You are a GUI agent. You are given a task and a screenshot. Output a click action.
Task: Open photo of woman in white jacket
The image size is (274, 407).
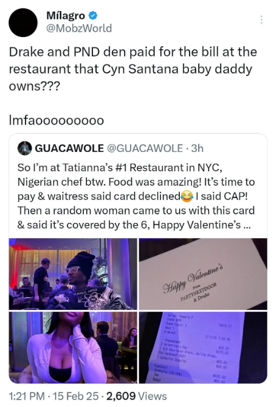[73, 347]
